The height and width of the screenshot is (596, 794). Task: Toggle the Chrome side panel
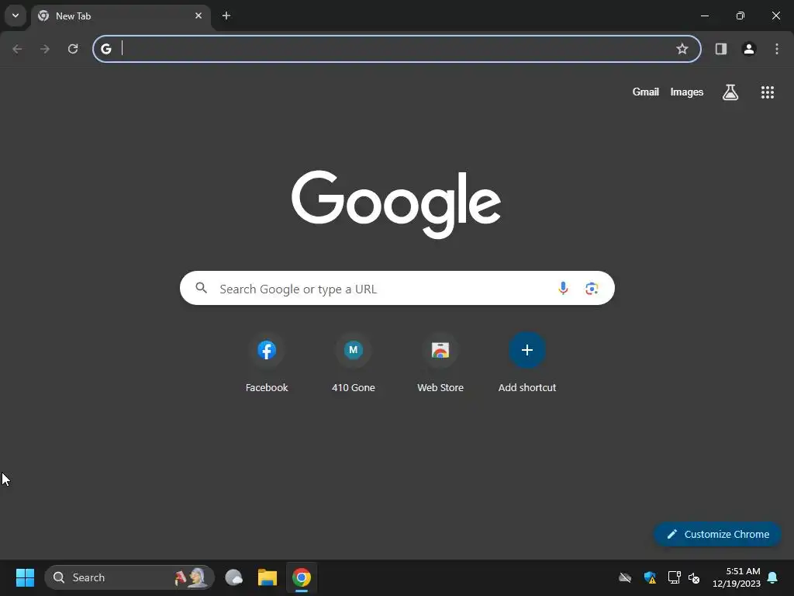[721, 49]
